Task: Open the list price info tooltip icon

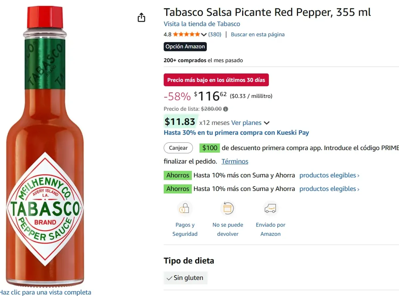Action: (225, 109)
